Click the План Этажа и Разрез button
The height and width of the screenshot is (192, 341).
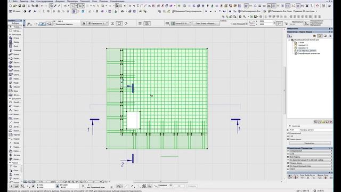pyautogui.click(x=206, y=23)
